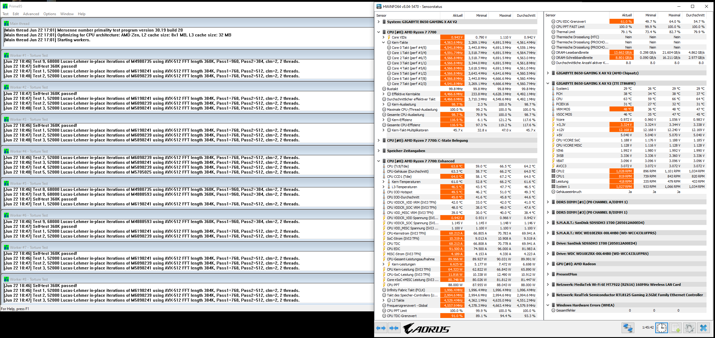Open the Options menu in Prime95
Screen dimensions: 715x338
click(x=50, y=14)
